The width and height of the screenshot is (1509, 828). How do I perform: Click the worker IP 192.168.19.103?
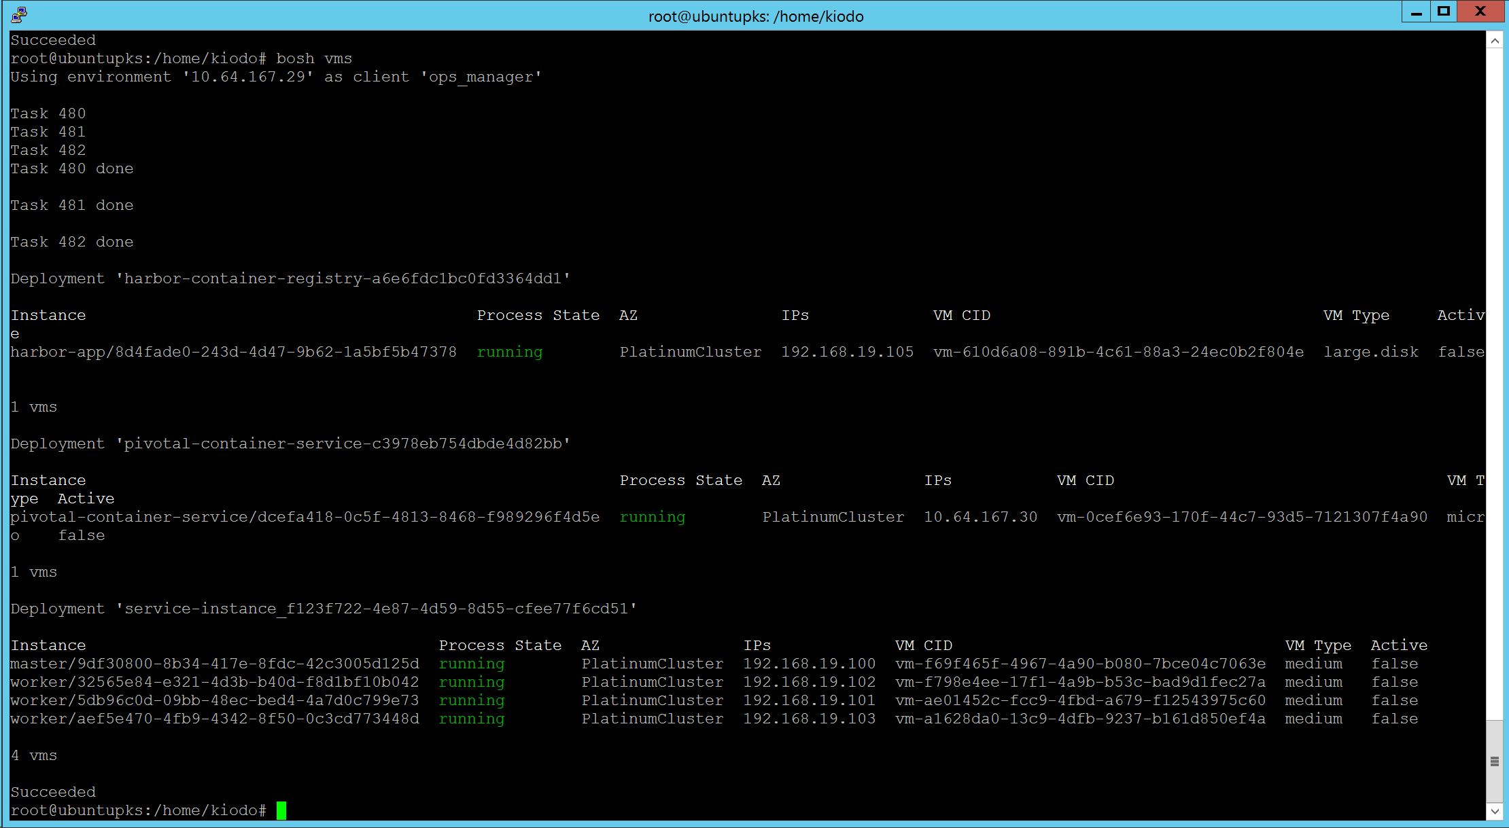click(x=809, y=719)
